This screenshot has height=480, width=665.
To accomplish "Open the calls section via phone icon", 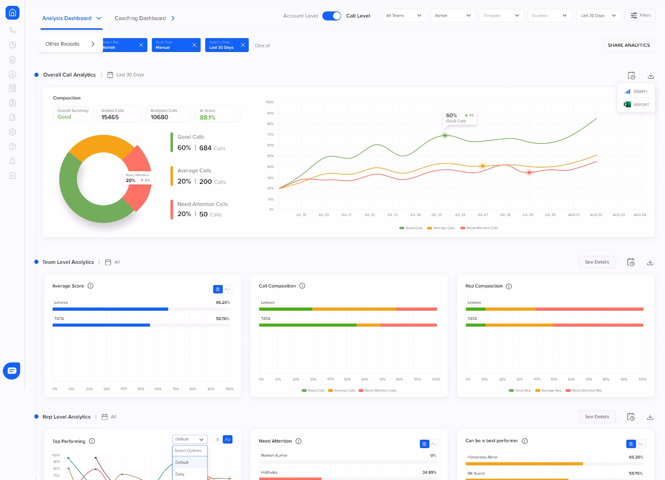I will (x=12, y=30).
